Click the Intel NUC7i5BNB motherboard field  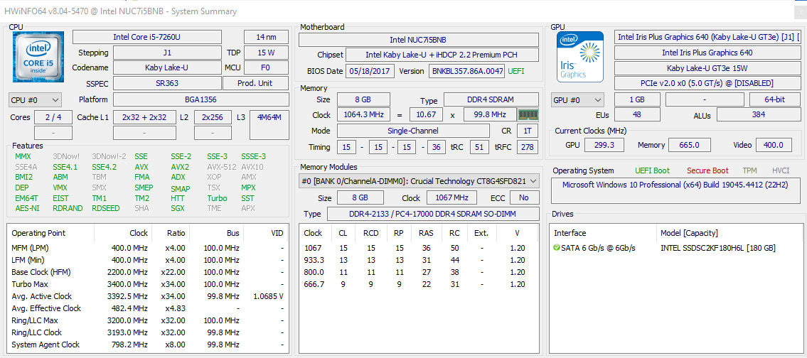[x=418, y=40]
